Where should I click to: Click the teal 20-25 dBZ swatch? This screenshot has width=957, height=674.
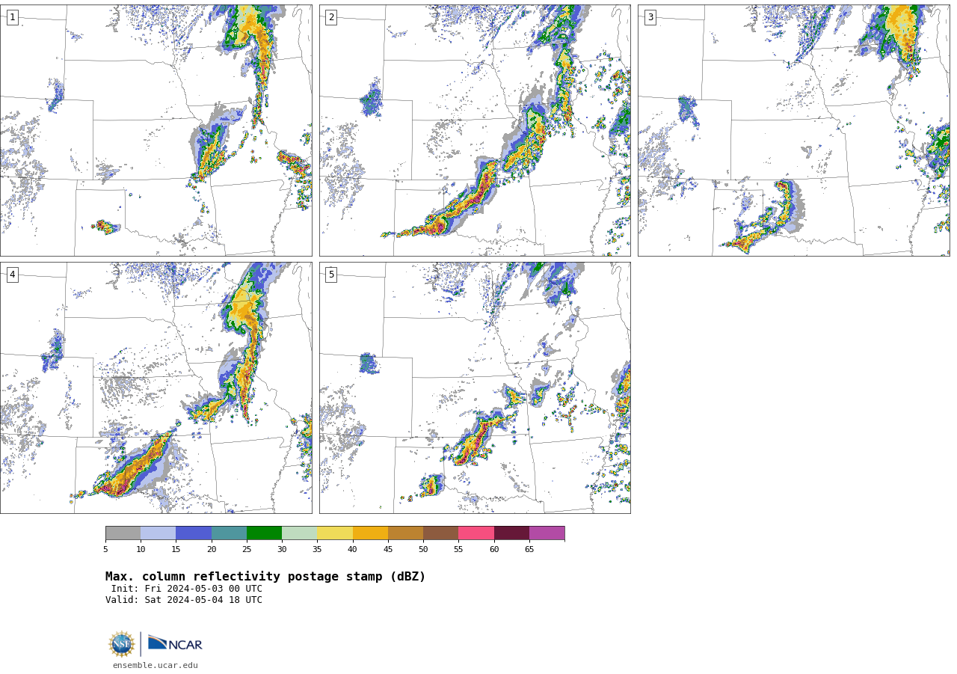[229, 533]
